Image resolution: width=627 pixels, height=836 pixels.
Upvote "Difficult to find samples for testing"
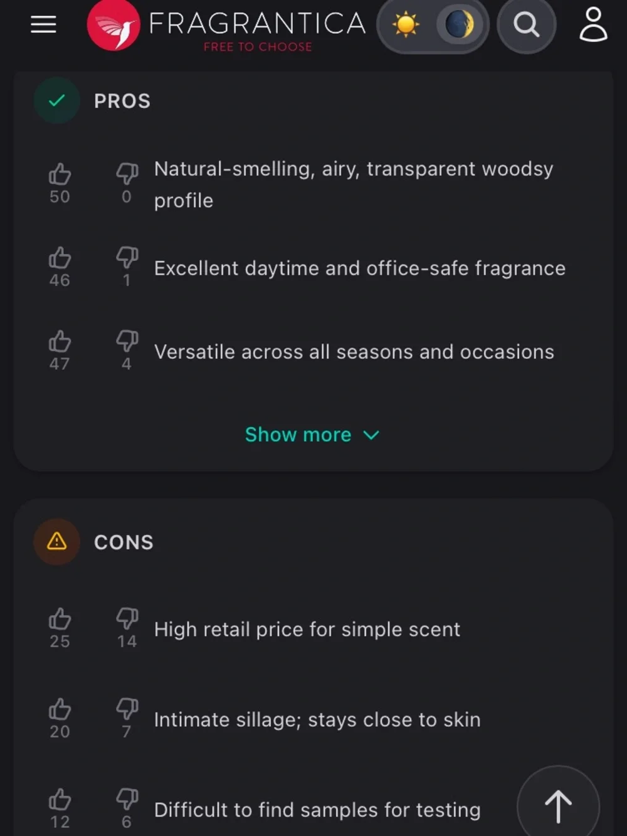(x=60, y=799)
